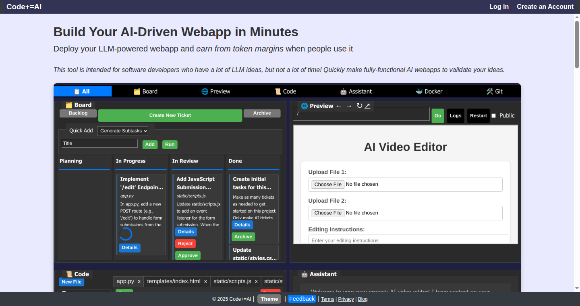Screen dimensions: 580x306
Task: Click the 'Planning' column header
Action: click(x=71, y=161)
